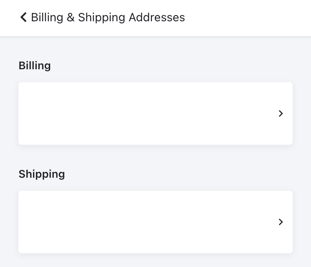This screenshot has height=267, width=311.
Task: Expand billing details via its chevron
Action: pos(281,113)
